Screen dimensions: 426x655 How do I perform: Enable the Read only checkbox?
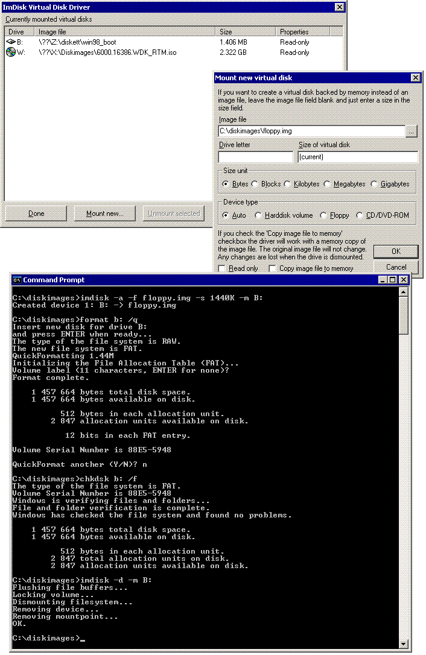[x=222, y=268]
